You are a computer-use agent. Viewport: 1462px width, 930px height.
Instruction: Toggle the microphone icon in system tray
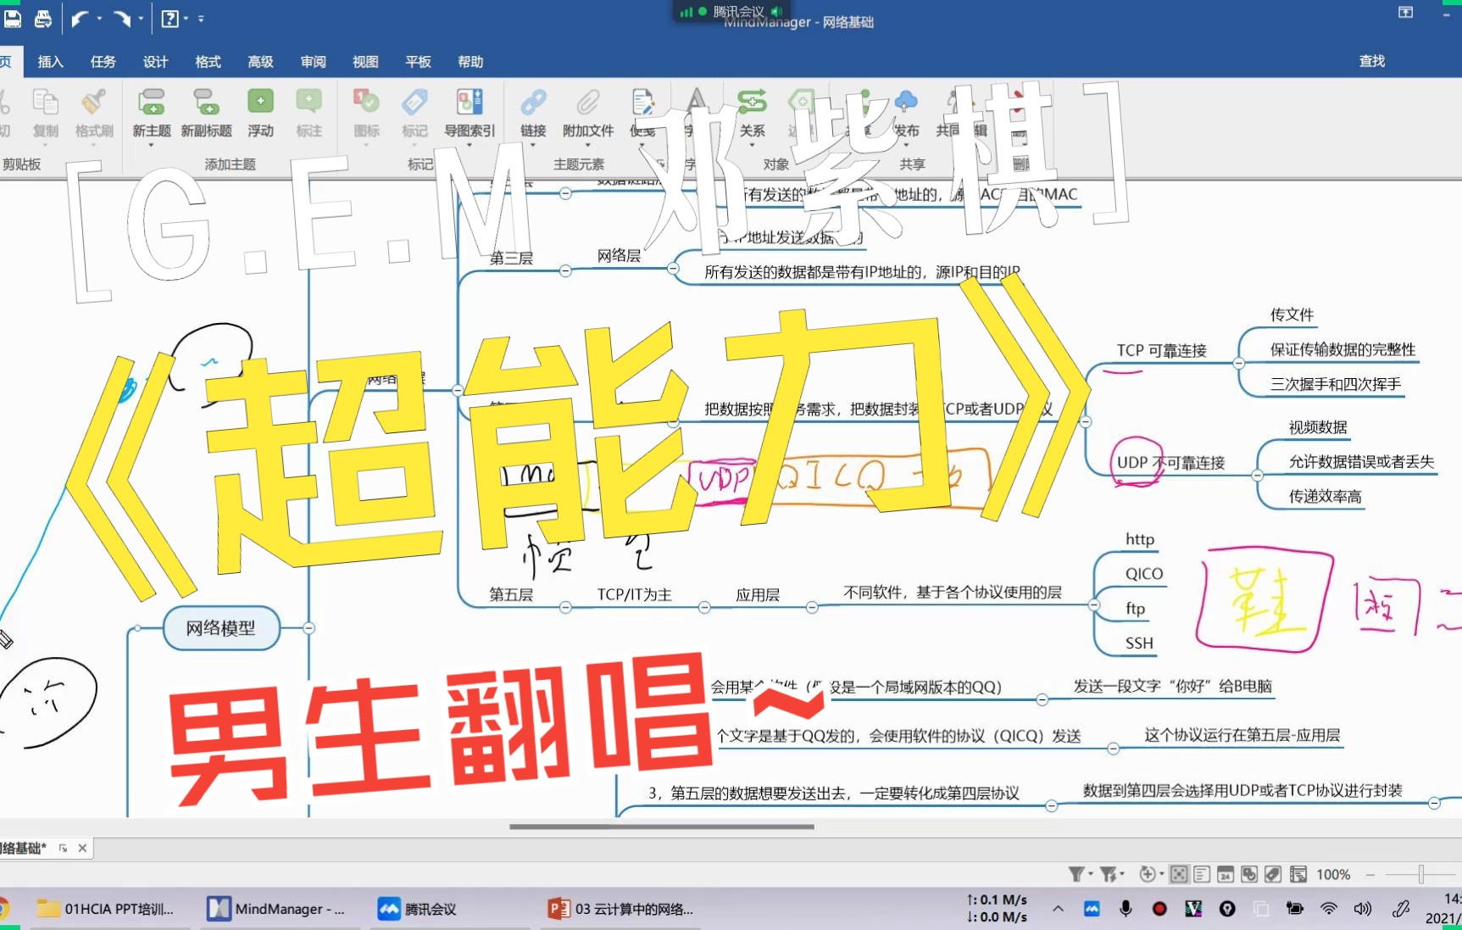[x=1126, y=909]
